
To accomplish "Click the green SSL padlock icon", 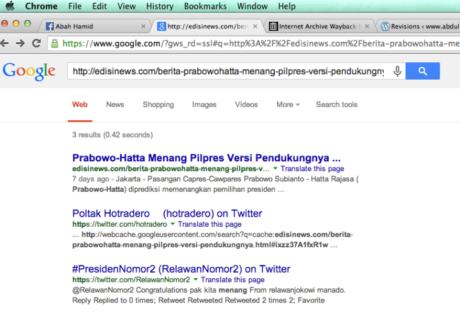I will pos(54,44).
